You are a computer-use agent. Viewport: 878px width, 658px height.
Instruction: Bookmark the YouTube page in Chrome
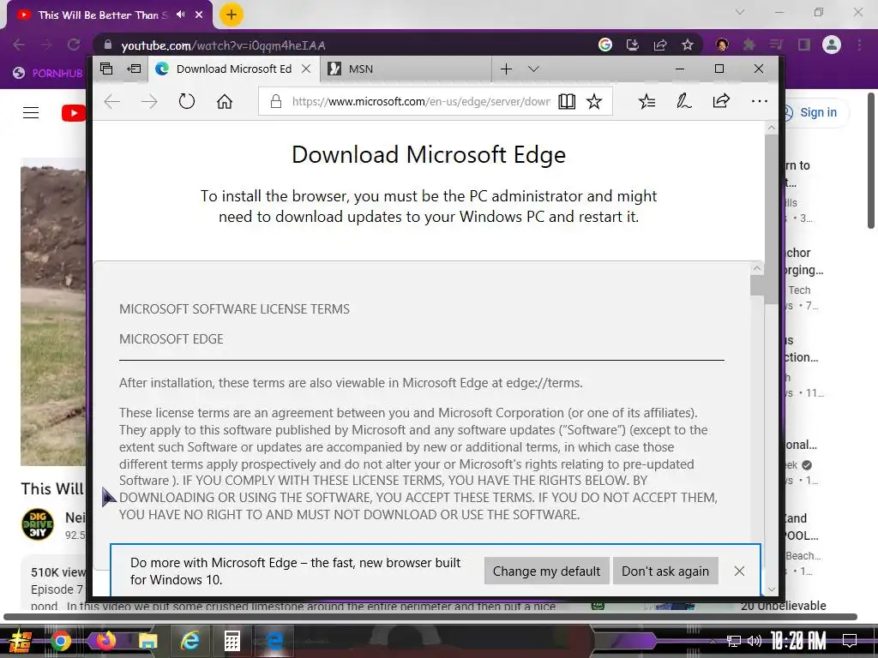[688, 45]
